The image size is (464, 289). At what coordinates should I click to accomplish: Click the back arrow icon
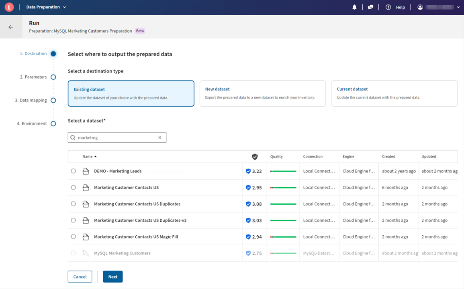[x=11, y=27]
